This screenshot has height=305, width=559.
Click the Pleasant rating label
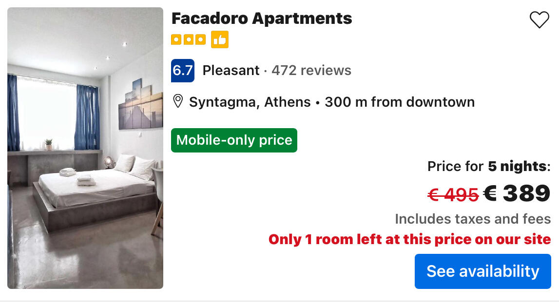tap(231, 71)
